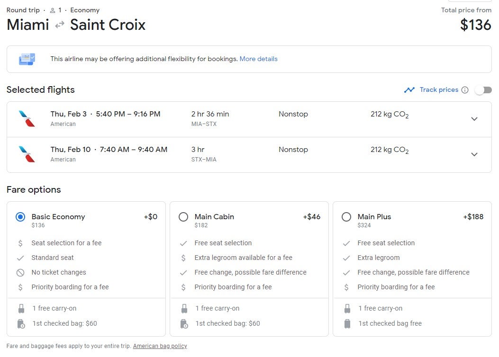Open More details about booking flexibility

tap(258, 58)
